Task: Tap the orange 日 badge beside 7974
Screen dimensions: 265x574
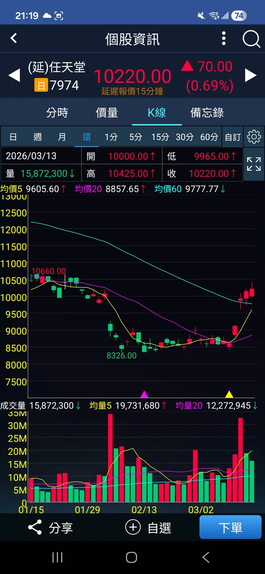Action: [41, 85]
